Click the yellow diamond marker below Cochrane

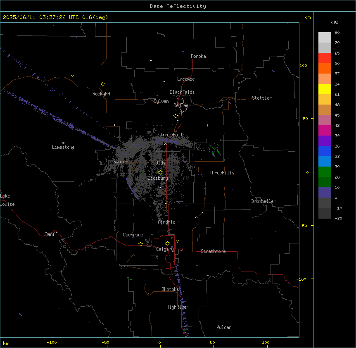click(x=140, y=244)
